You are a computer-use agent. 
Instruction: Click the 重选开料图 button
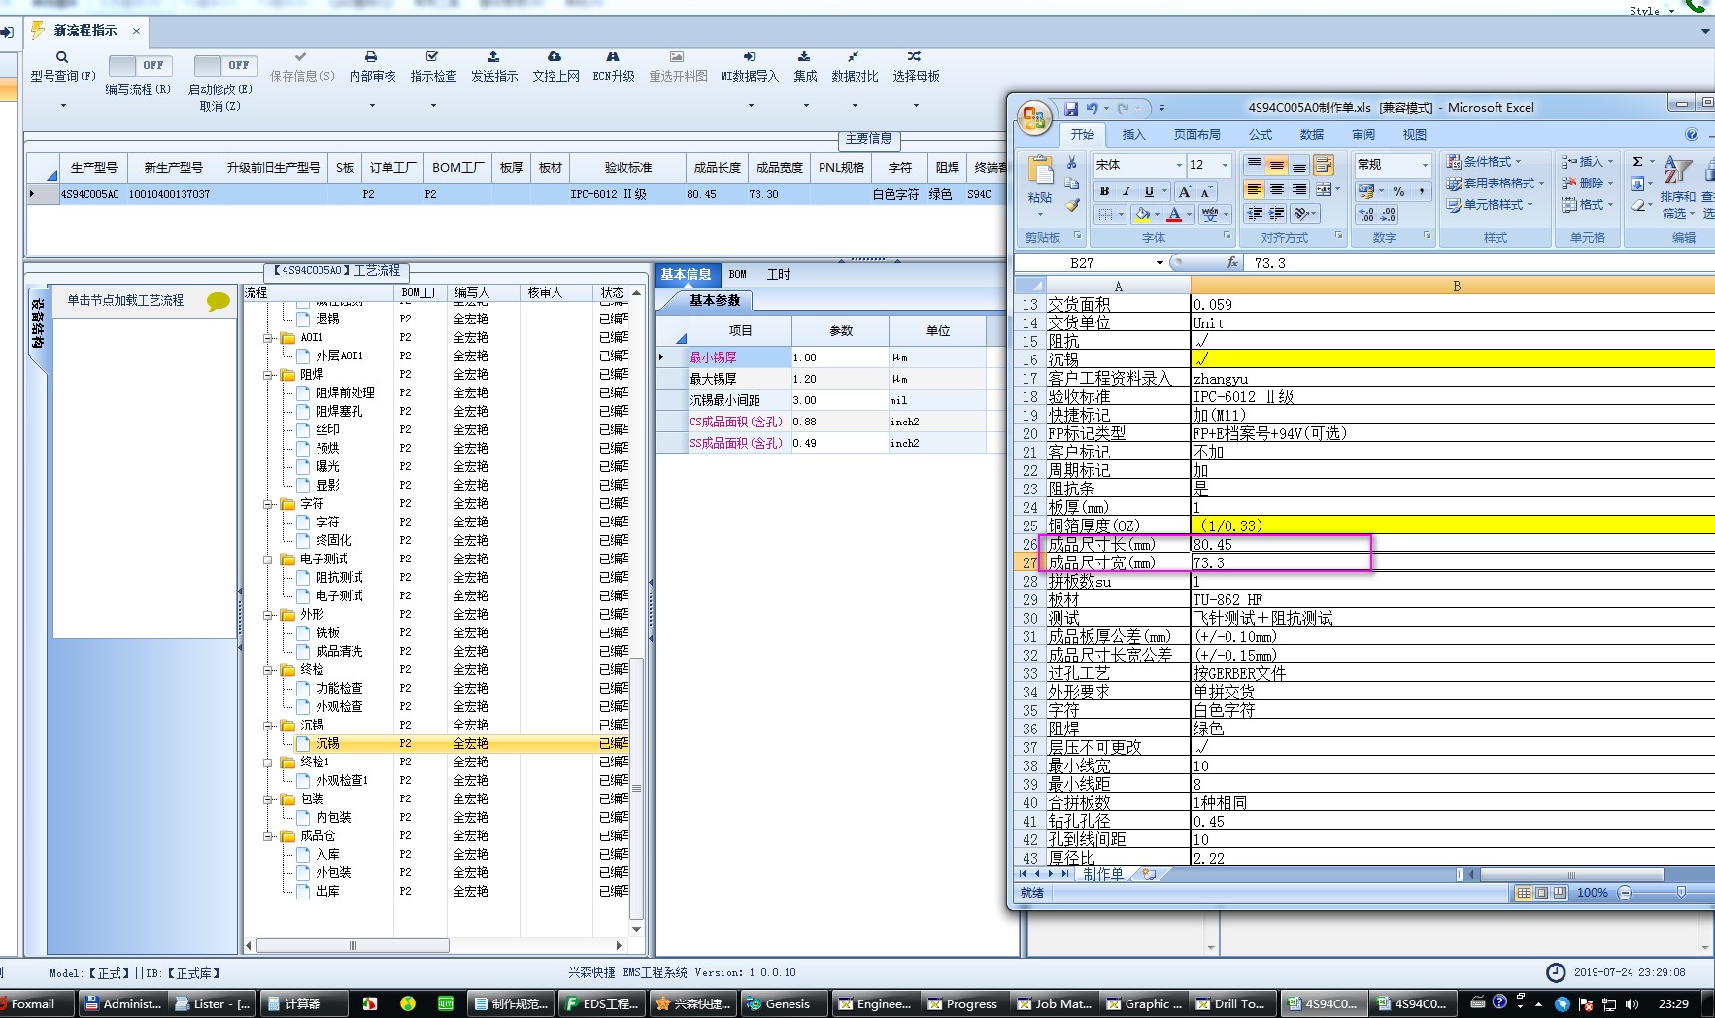pyautogui.click(x=678, y=67)
